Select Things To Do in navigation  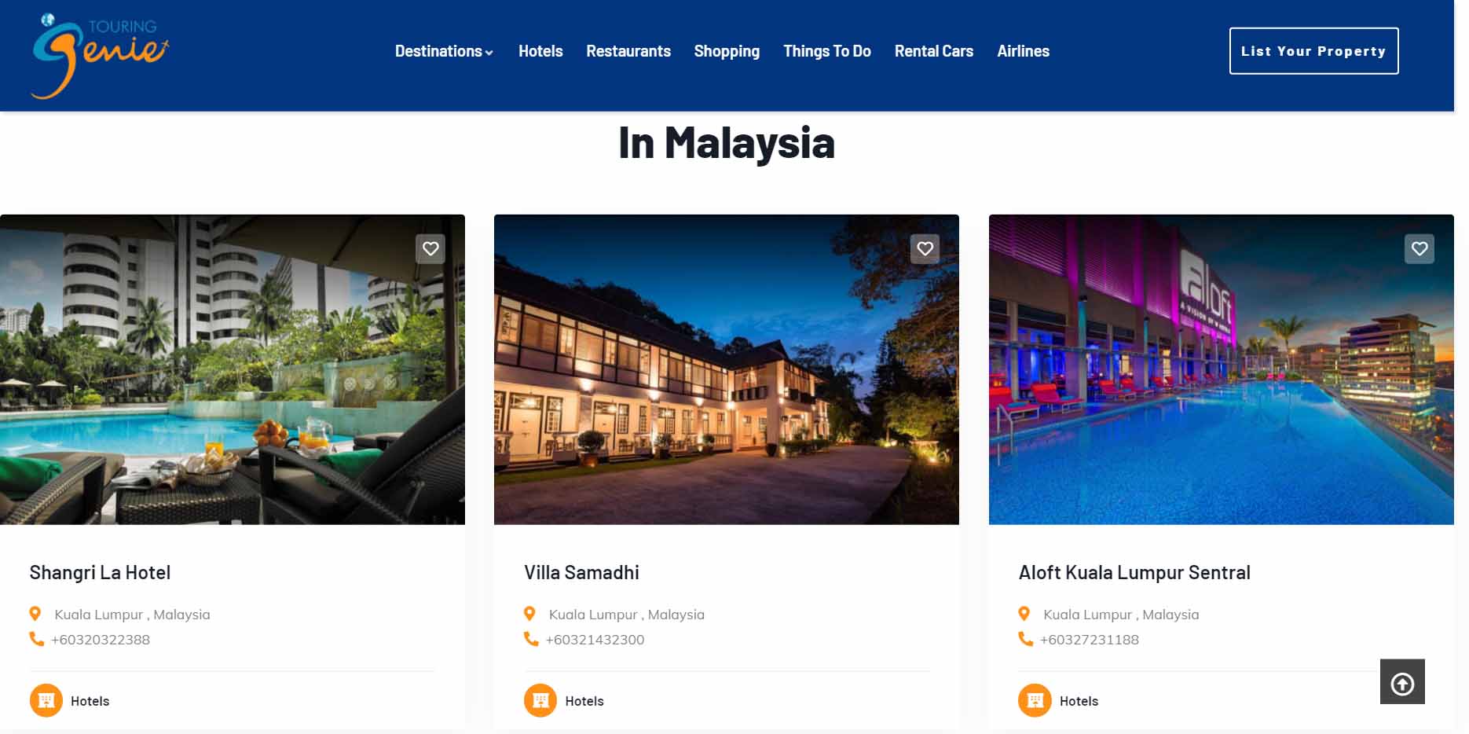point(827,51)
